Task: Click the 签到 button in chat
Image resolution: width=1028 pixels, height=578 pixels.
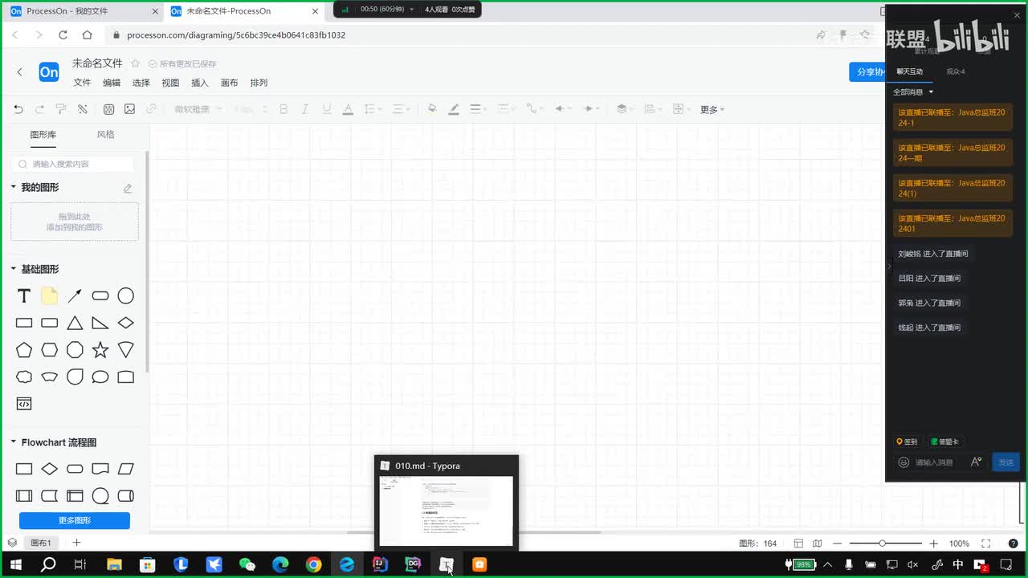Action: coord(907,442)
